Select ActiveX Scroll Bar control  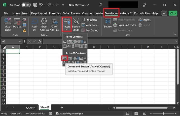click(85, 58)
